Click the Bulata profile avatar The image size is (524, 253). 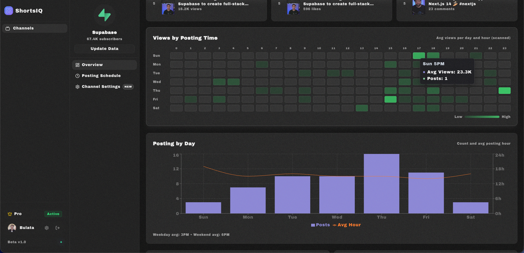12,228
